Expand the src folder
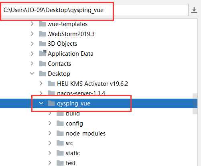201x166 pixels. pos(50,143)
